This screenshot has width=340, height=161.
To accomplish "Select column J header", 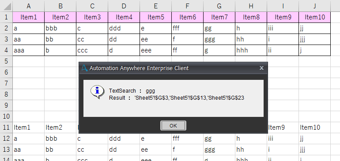I will coord(315,6).
